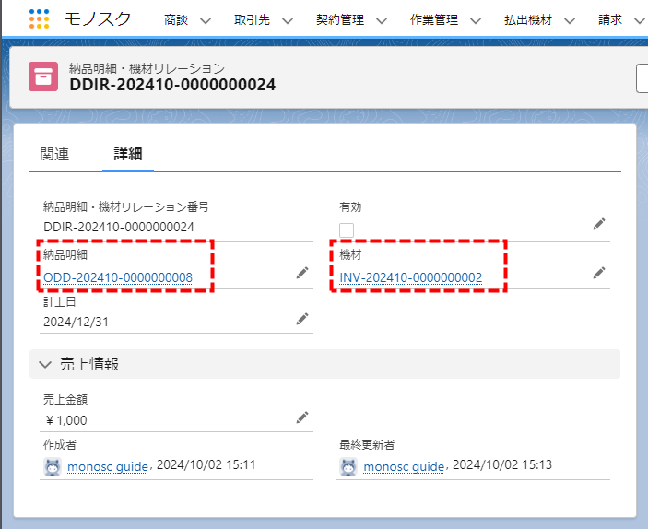Edit the 有効 field pencil icon
This screenshot has height=529, width=648.
(x=599, y=224)
